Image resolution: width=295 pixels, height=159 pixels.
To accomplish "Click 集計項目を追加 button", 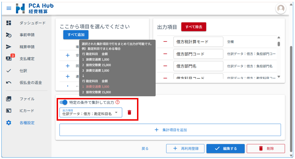I will pyautogui.click(x=170, y=130).
